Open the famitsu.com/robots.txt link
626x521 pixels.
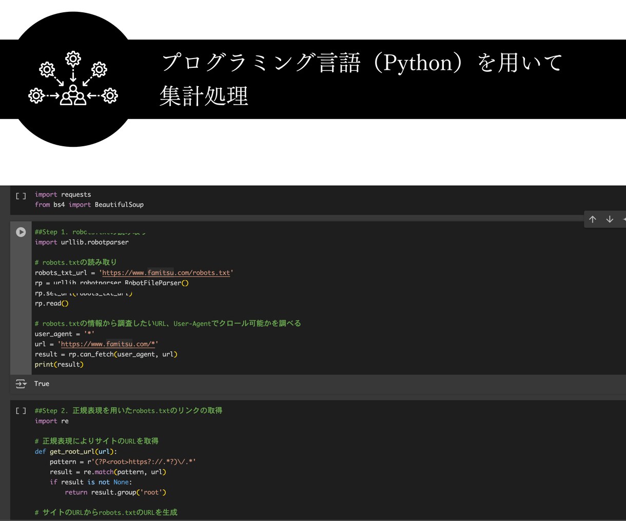pyautogui.click(x=166, y=273)
